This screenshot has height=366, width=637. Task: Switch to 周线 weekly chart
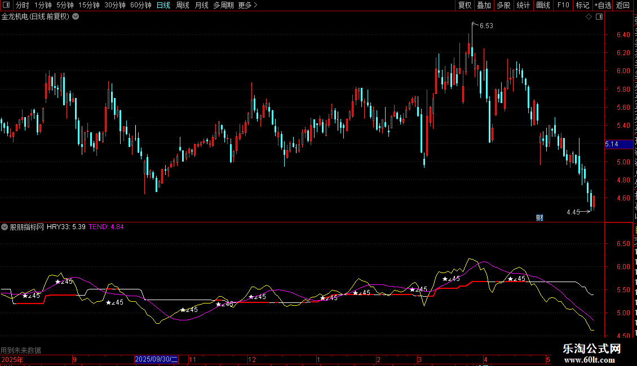183,5
